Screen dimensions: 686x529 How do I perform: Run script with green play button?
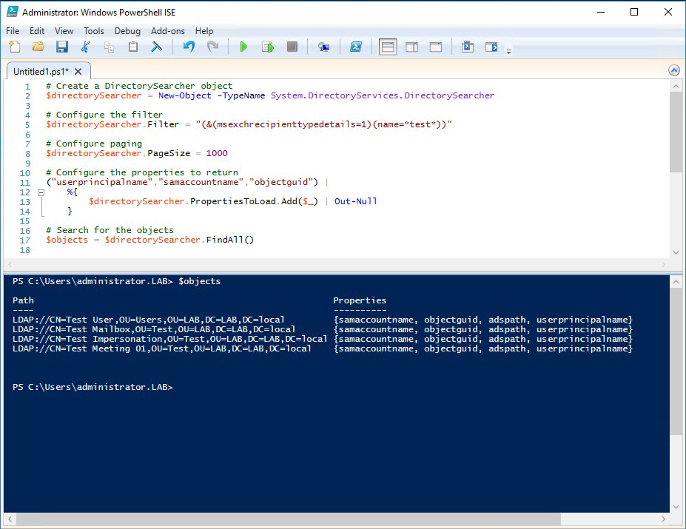click(x=244, y=47)
